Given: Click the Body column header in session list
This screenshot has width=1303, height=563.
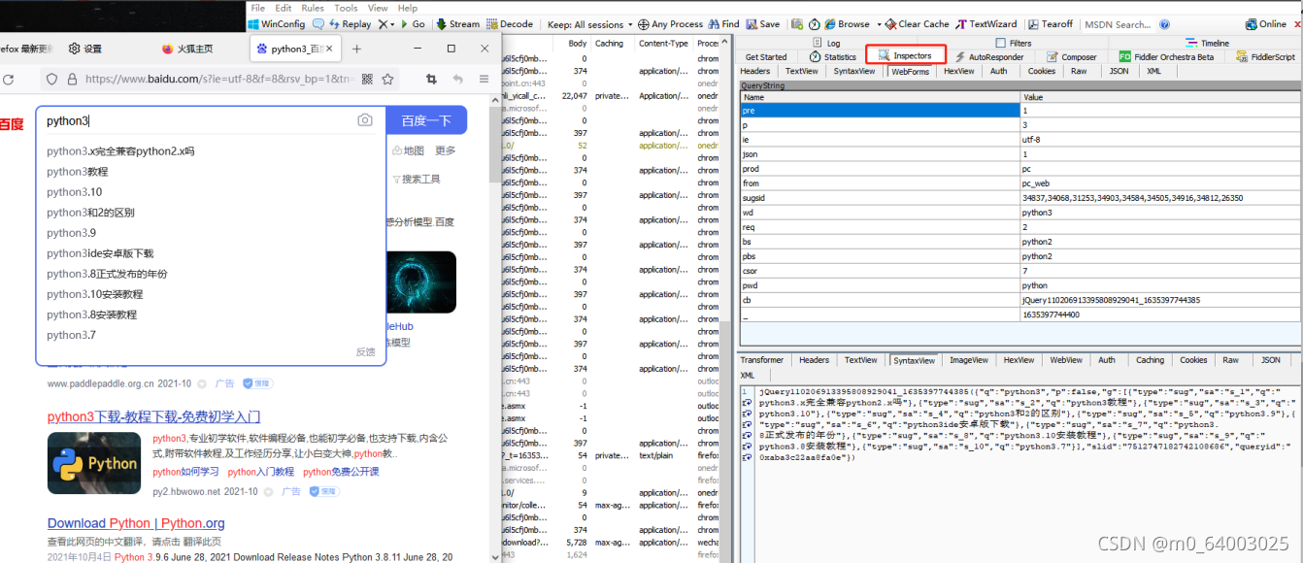Looking at the screenshot, I should [577, 43].
